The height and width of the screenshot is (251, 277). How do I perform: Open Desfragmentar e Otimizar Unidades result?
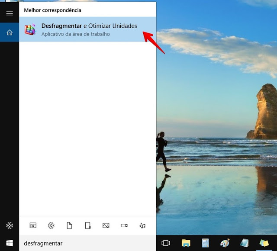click(x=87, y=29)
